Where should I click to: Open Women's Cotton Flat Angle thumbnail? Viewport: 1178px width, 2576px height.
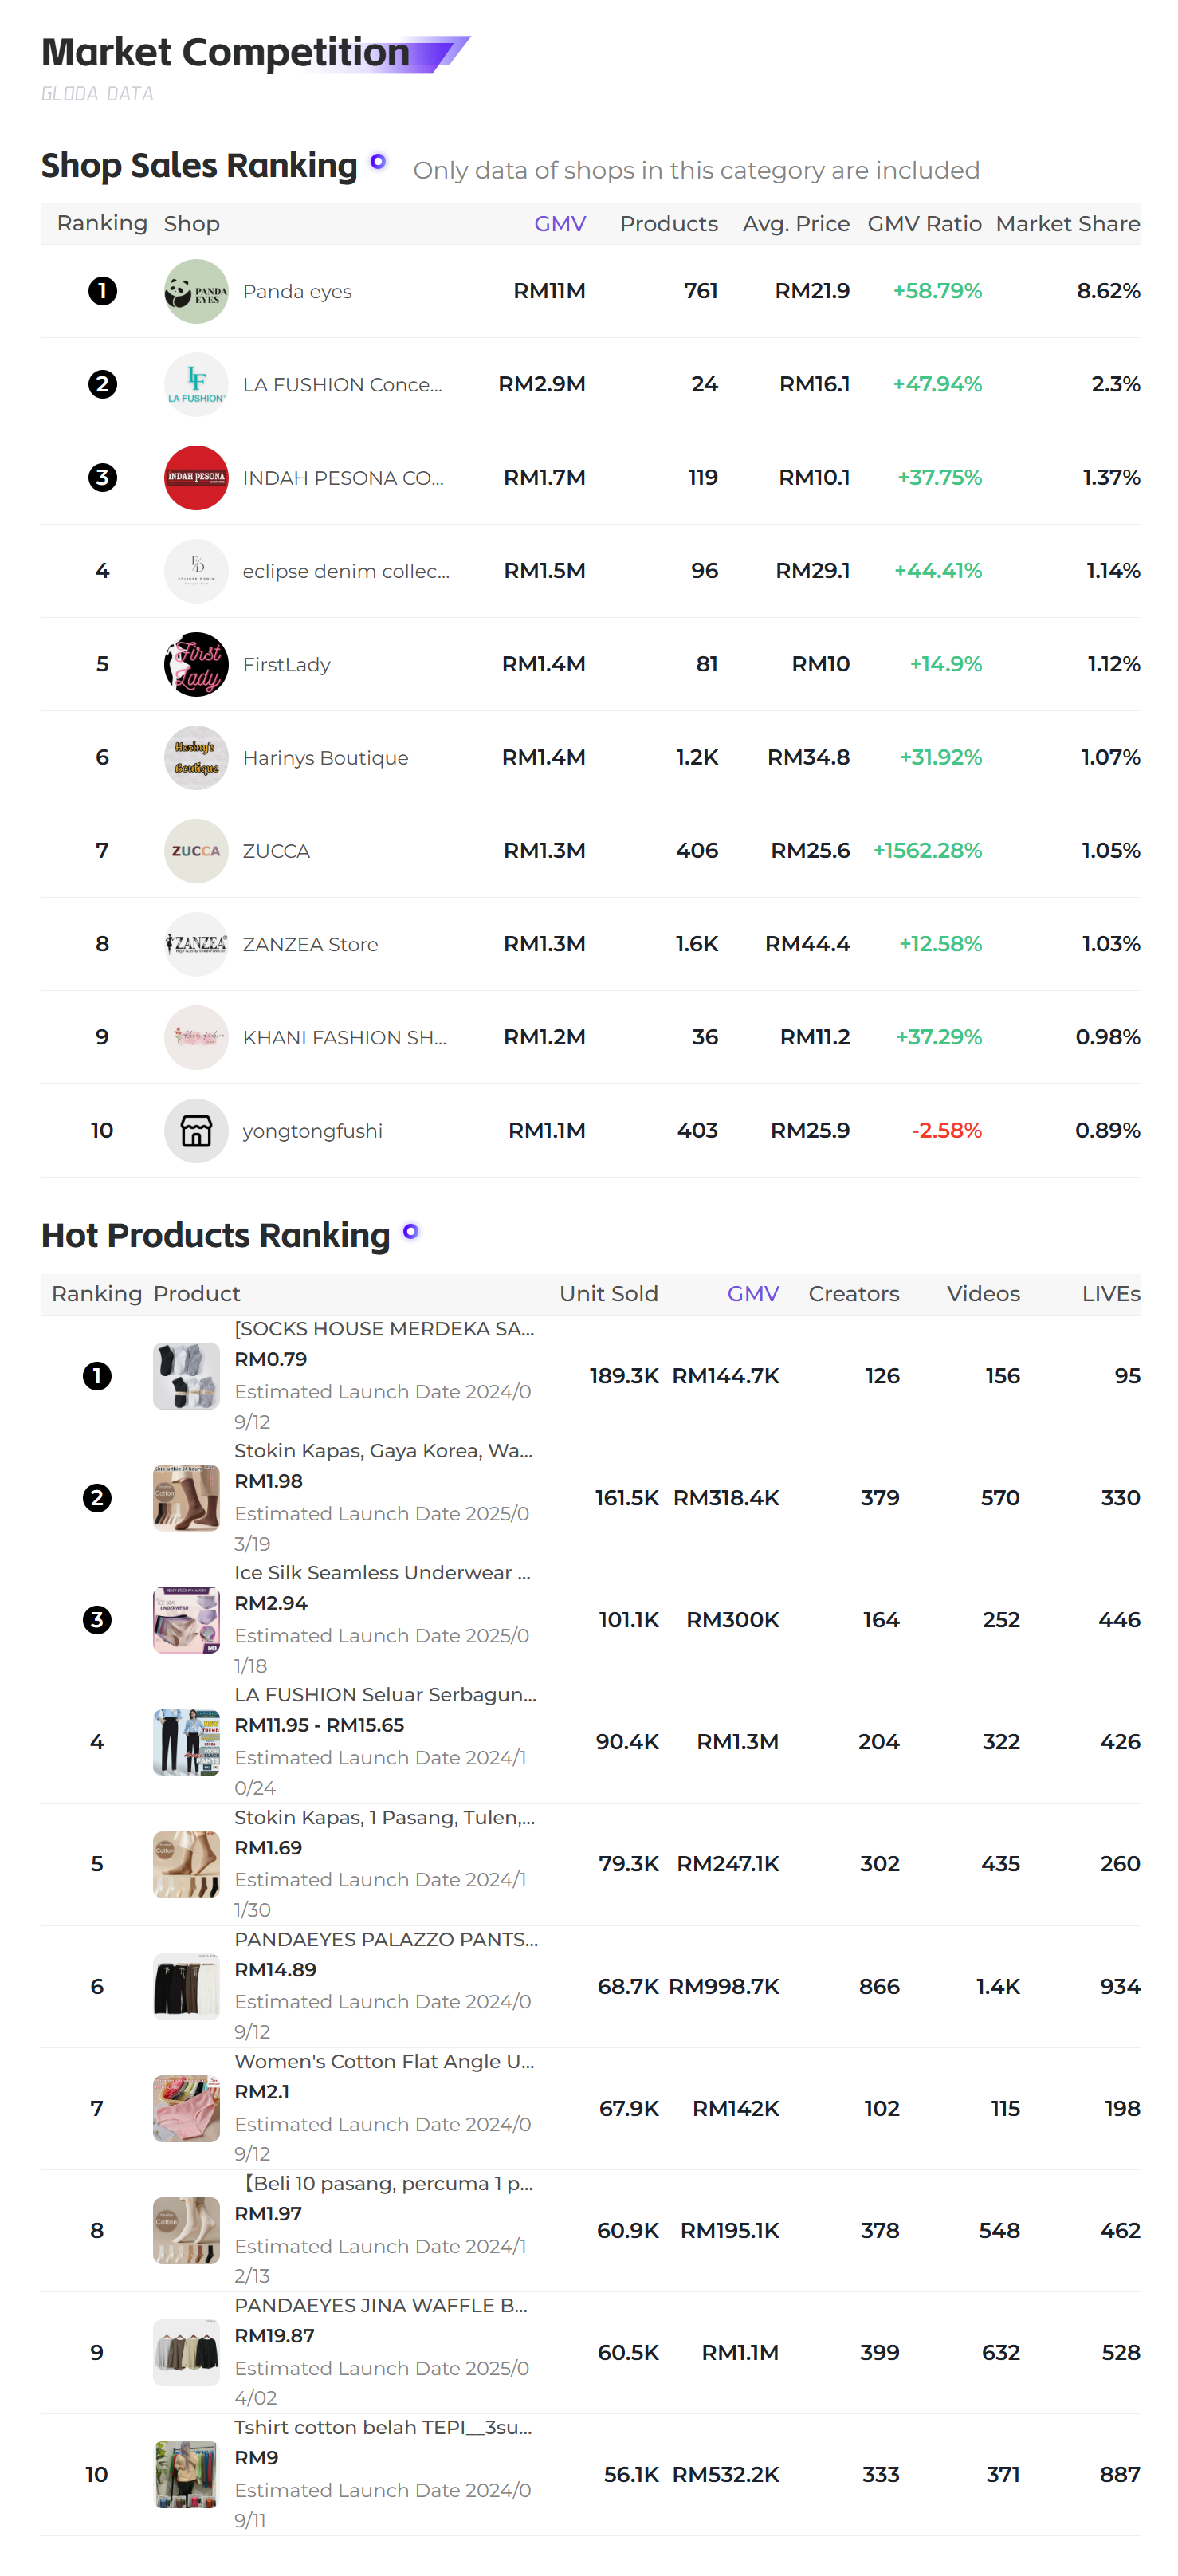click(186, 2108)
